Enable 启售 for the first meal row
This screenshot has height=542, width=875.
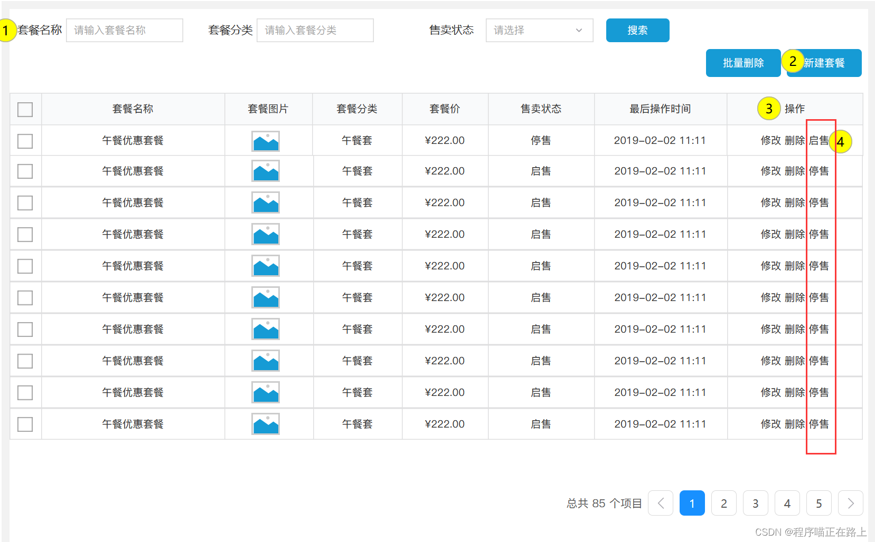(820, 140)
